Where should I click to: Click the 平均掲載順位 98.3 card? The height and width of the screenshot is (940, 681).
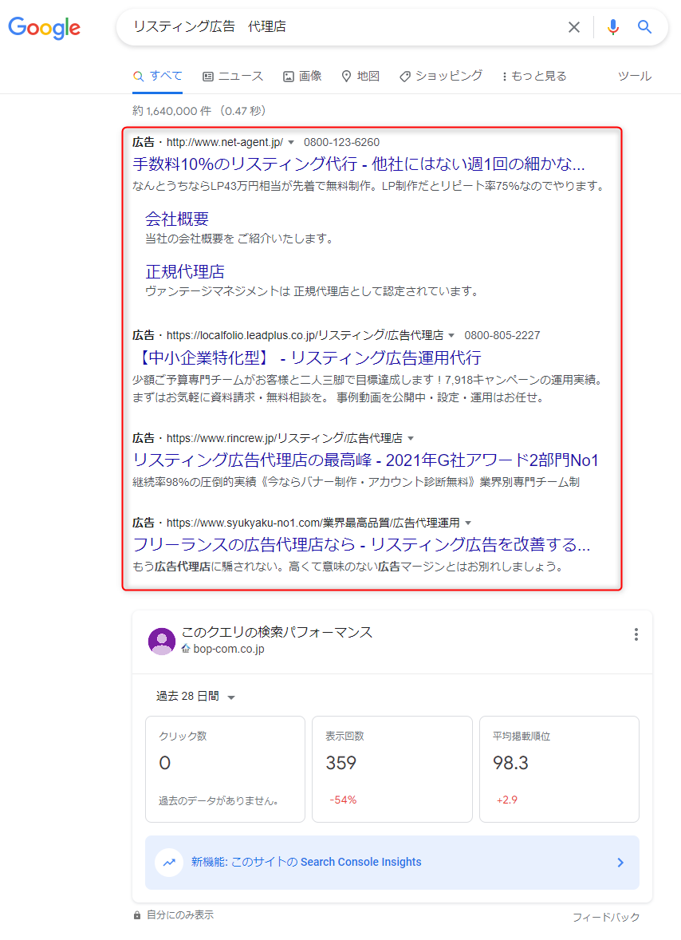click(560, 769)
